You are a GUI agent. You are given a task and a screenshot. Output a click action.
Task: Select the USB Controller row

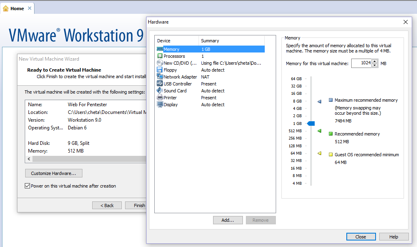pos(210,84)
